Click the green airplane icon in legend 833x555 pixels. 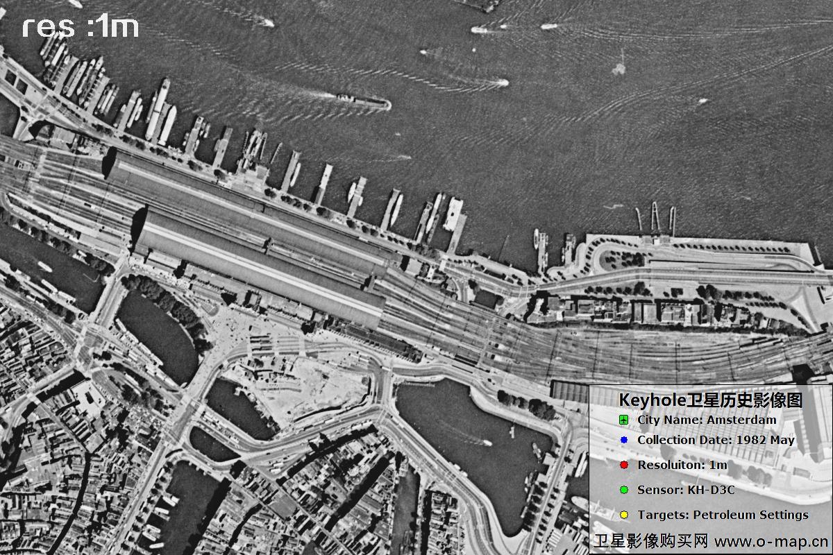click(x=623, y=420)
